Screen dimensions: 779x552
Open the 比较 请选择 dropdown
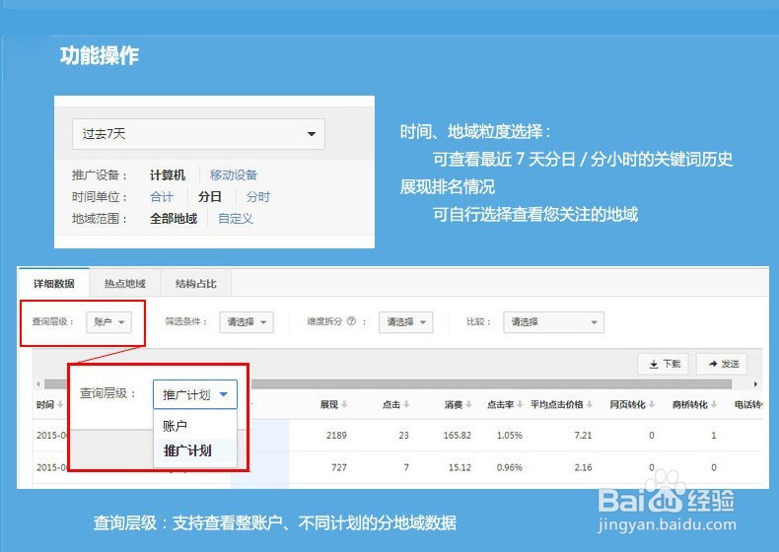(553, 322)
